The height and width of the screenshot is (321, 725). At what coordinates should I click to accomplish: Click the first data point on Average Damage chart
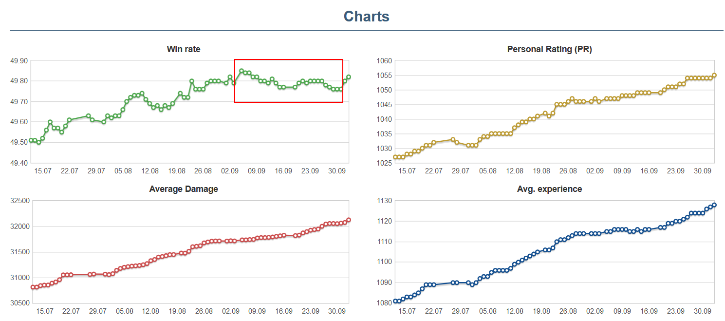point(33,287)
